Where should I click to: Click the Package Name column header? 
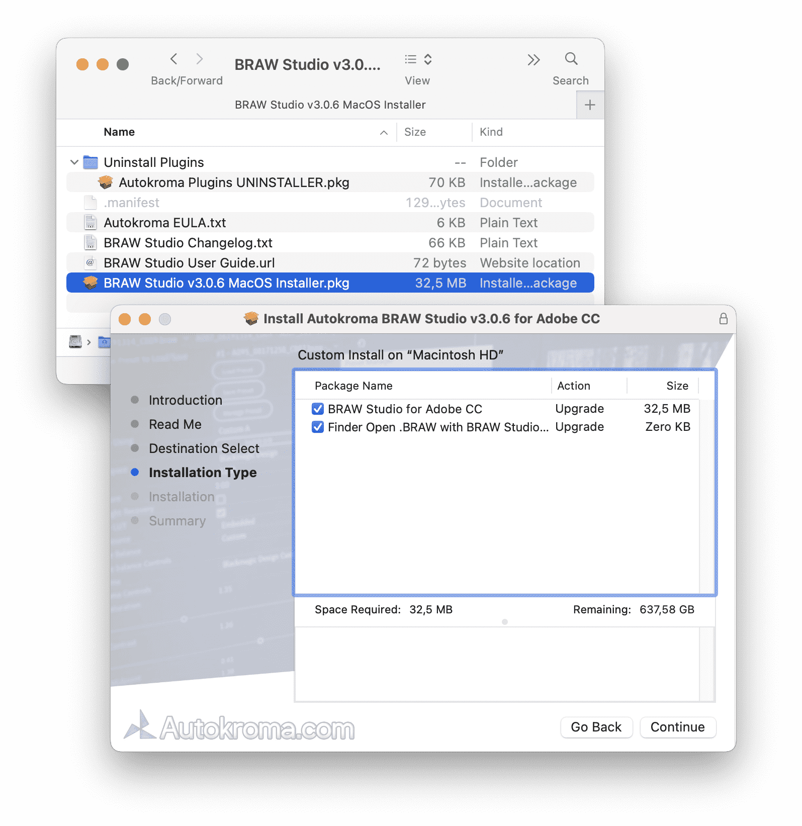[x=353, y=386]
